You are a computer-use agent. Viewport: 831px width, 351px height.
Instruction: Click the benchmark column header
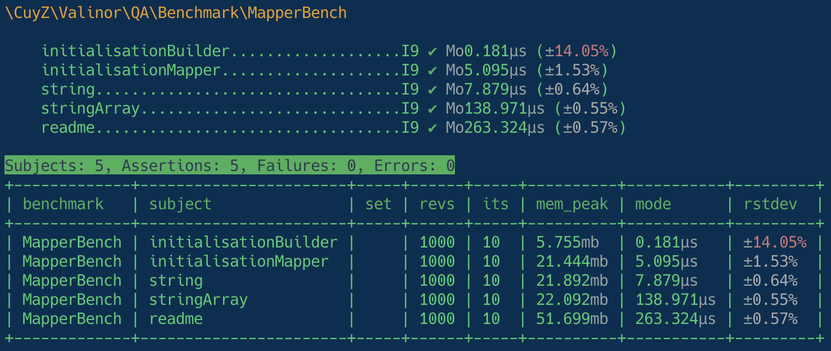63,204
